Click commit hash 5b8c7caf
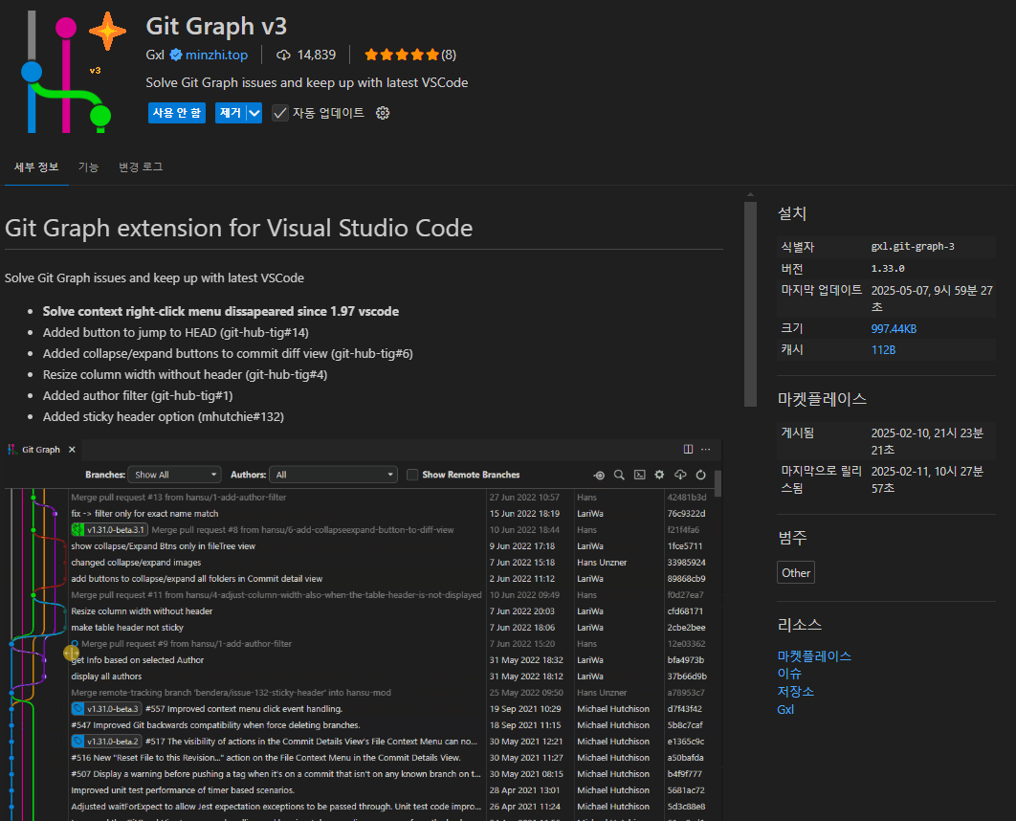The height and width of the screenshot is (821, 1016). tap(686, 725)
